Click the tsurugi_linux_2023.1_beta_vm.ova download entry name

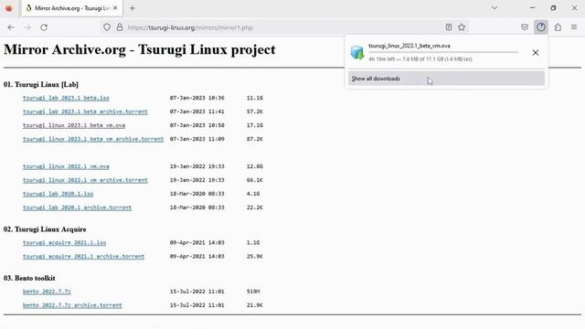coord(409,46)
